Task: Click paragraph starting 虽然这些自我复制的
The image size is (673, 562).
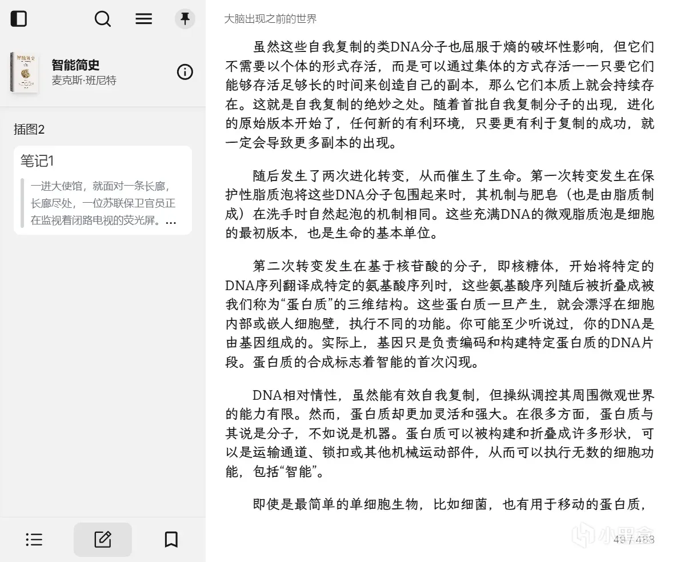Action: coord(439,94)
